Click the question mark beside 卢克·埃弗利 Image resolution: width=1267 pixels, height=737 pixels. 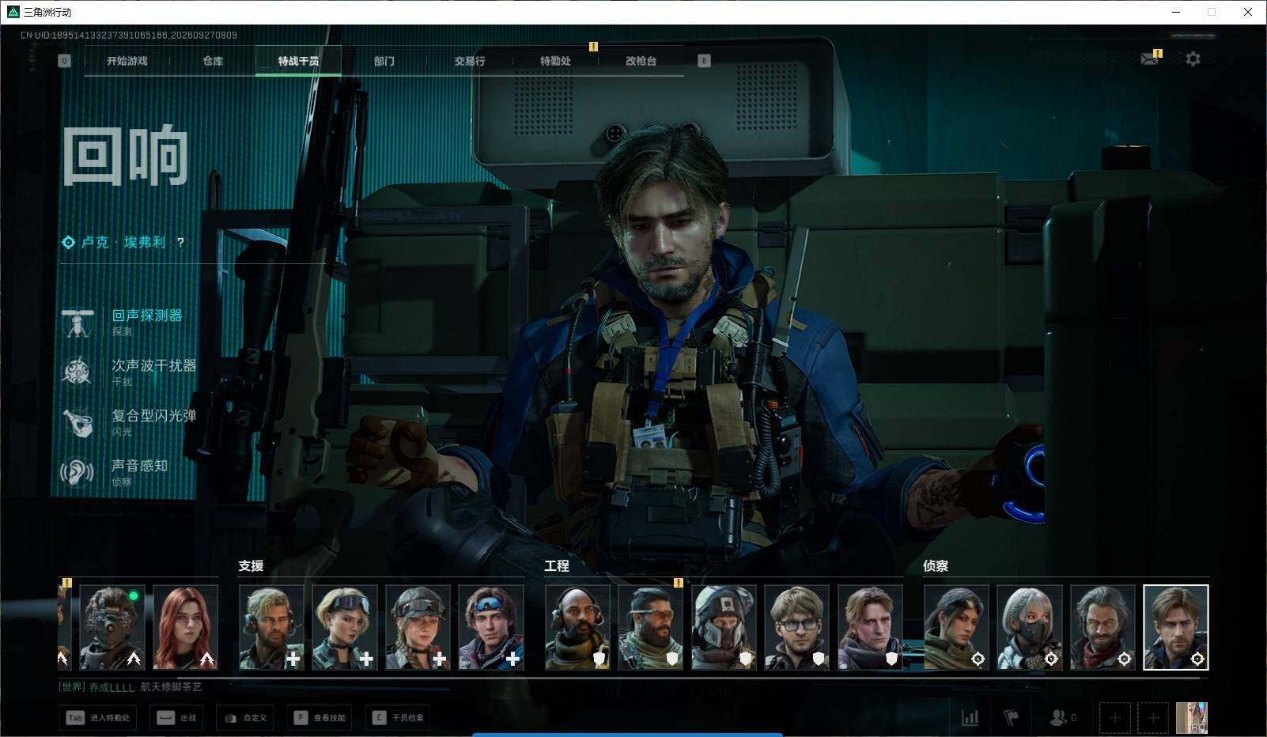pyautogui.click(x=180, y=243)
